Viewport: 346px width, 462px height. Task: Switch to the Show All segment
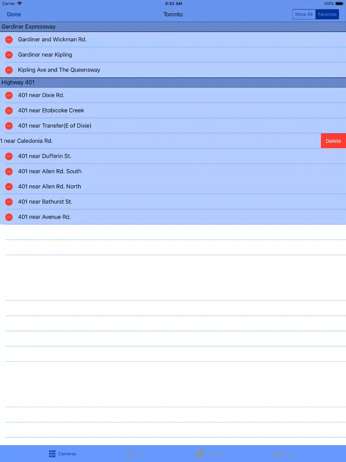[304, 15]
